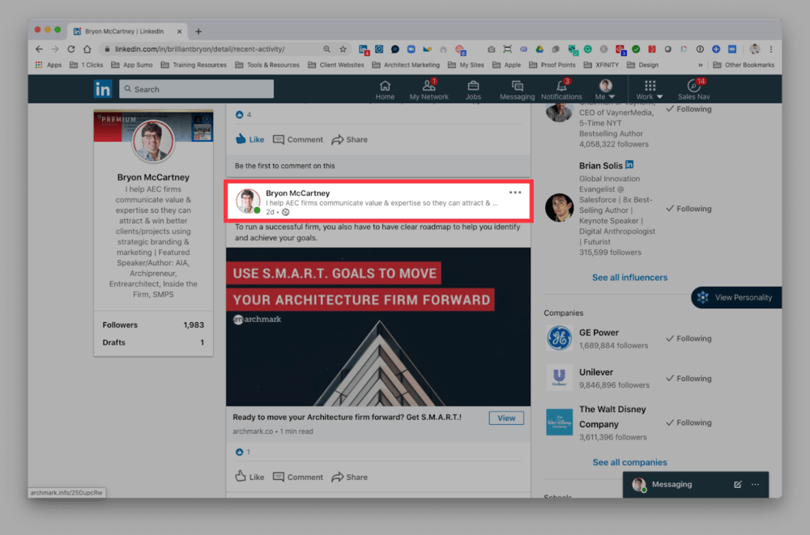The height and width of the screenshot is (535, 810).
Task: Like the top post with blue thumb
Action: pyautogui.click(x=250, y=139)
